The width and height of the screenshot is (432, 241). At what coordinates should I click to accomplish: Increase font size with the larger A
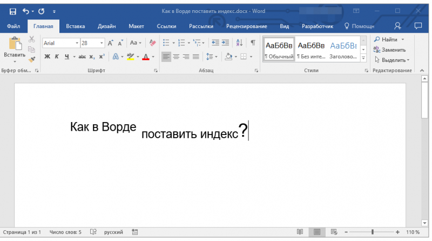click(111, 43)
